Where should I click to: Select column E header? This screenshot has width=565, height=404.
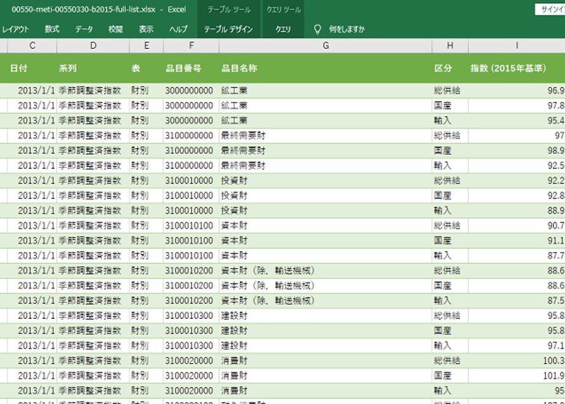146,45
